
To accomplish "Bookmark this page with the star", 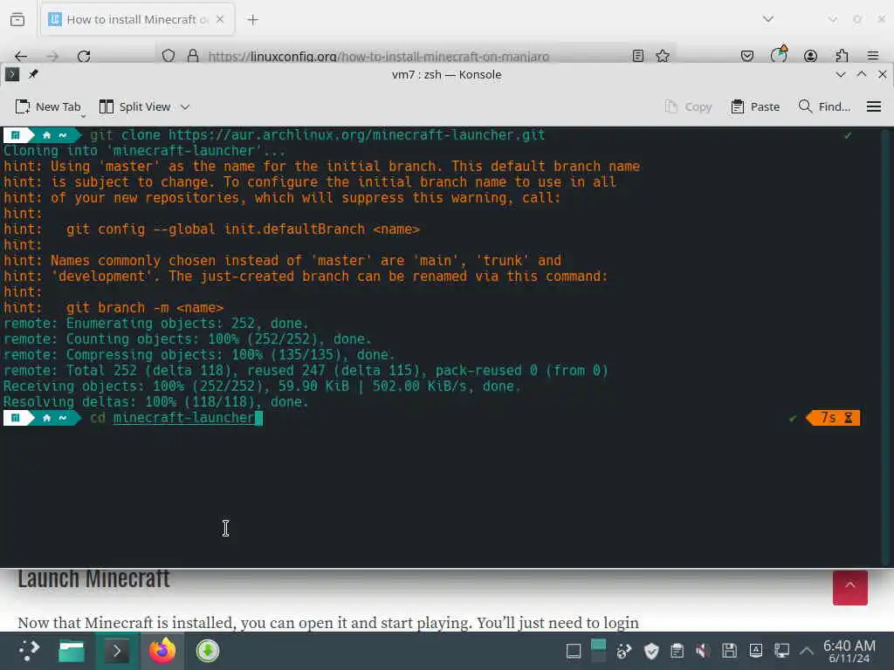I will 663,56.
